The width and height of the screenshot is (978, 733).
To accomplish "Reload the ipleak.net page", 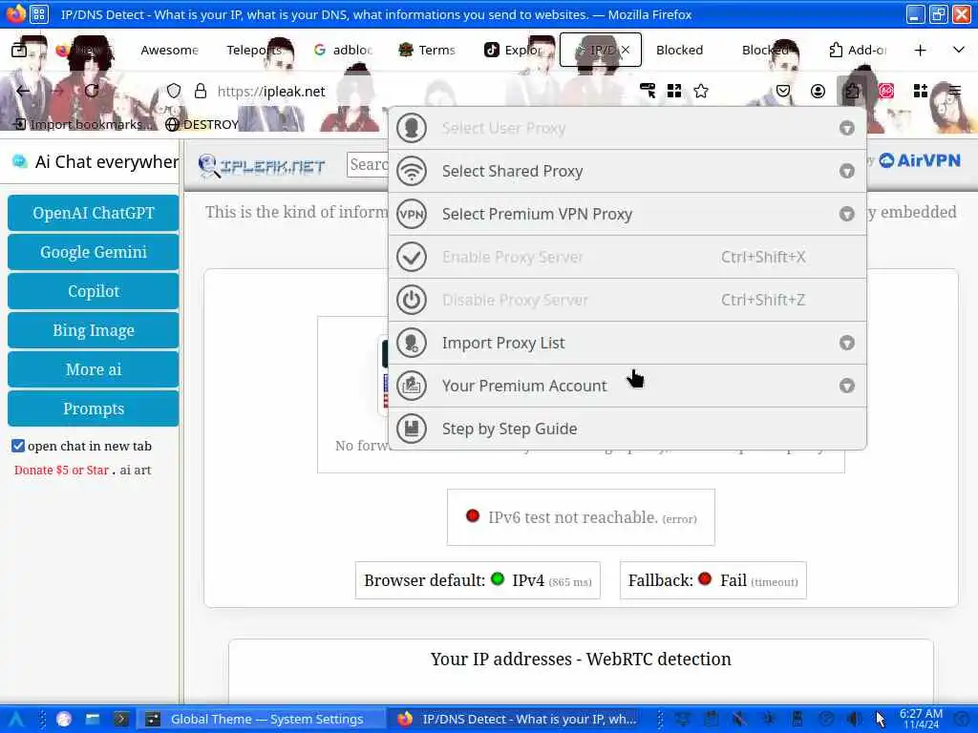I will pyautogui.click(x=92, y=91).
